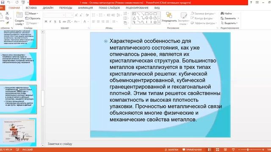
Task: Switch to the ПЕРЕХОДЫ tab
Action: coord(66,8)
